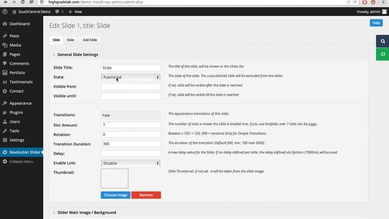The image size is (389, 219).
Task: Click the dark search magnifier button
Action: (x=382, y=41)
